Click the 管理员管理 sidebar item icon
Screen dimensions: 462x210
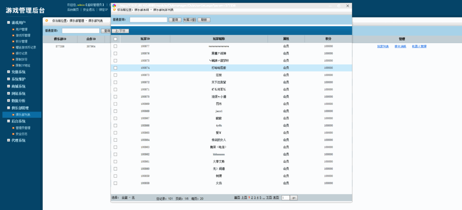click(x=13, y=128)
